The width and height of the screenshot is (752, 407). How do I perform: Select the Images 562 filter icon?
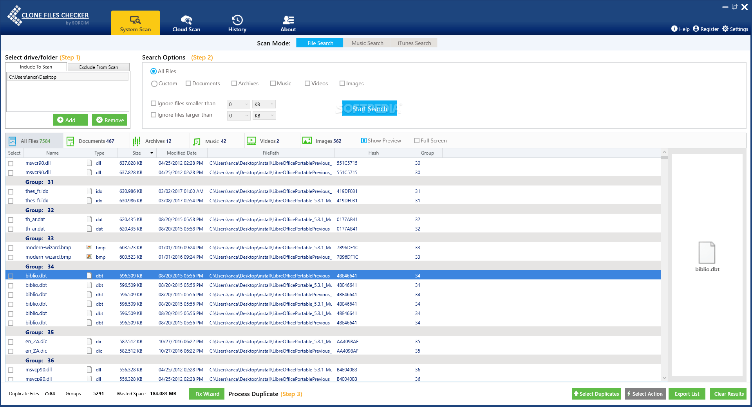pyautogui.click(x=307, y=140)
